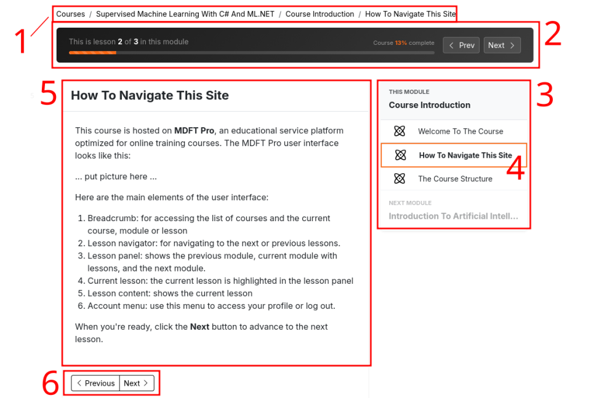The height and width of the screenshot is (398, 591).
Task: Click list item starting 'Lesson navigator:'
Action: (214, 243)
